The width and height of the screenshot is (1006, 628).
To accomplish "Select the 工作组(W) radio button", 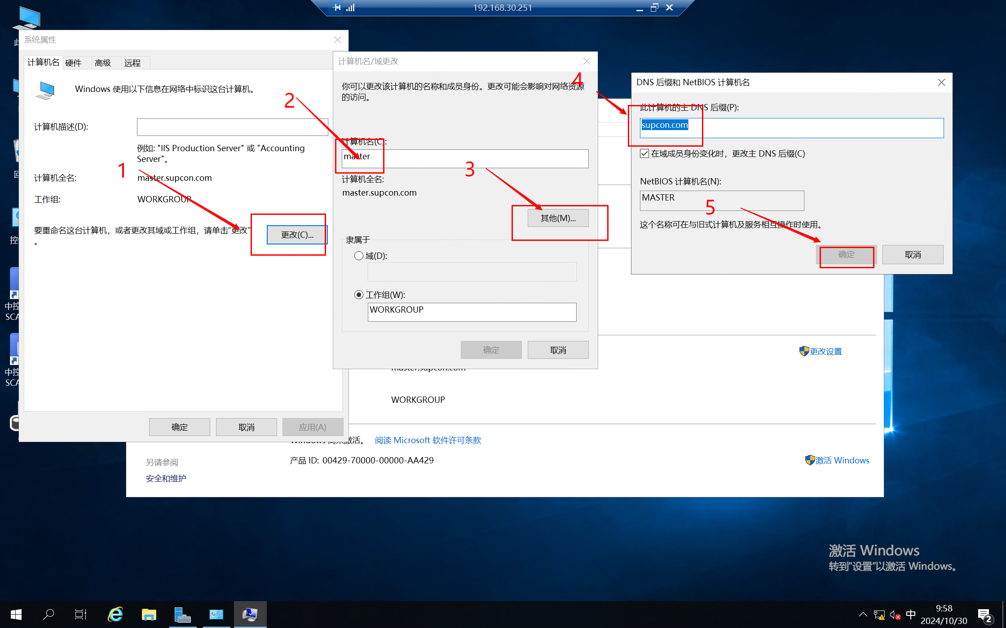I will (359, 295).
